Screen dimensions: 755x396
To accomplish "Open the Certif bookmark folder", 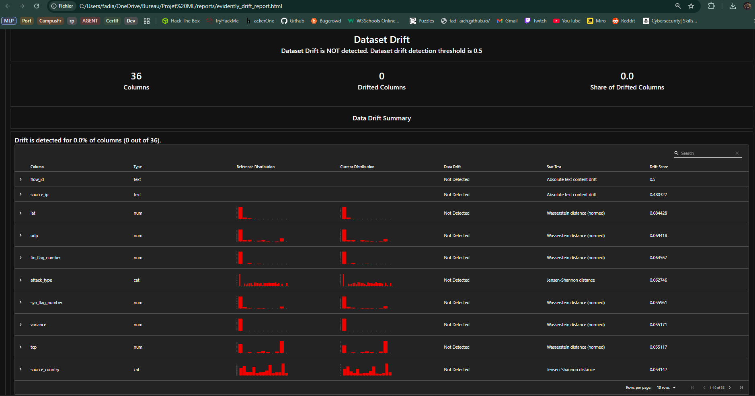I will pyautogui.click(x=112, y=21).
